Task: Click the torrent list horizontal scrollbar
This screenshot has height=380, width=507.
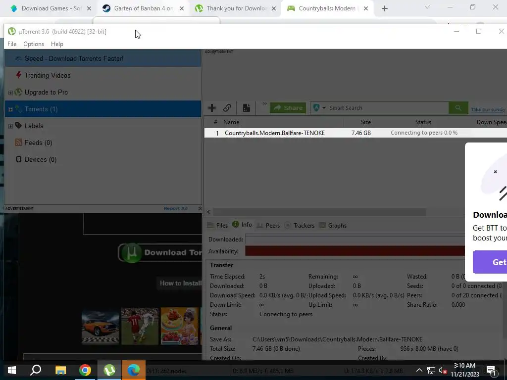Action: (x=319, y=212)
